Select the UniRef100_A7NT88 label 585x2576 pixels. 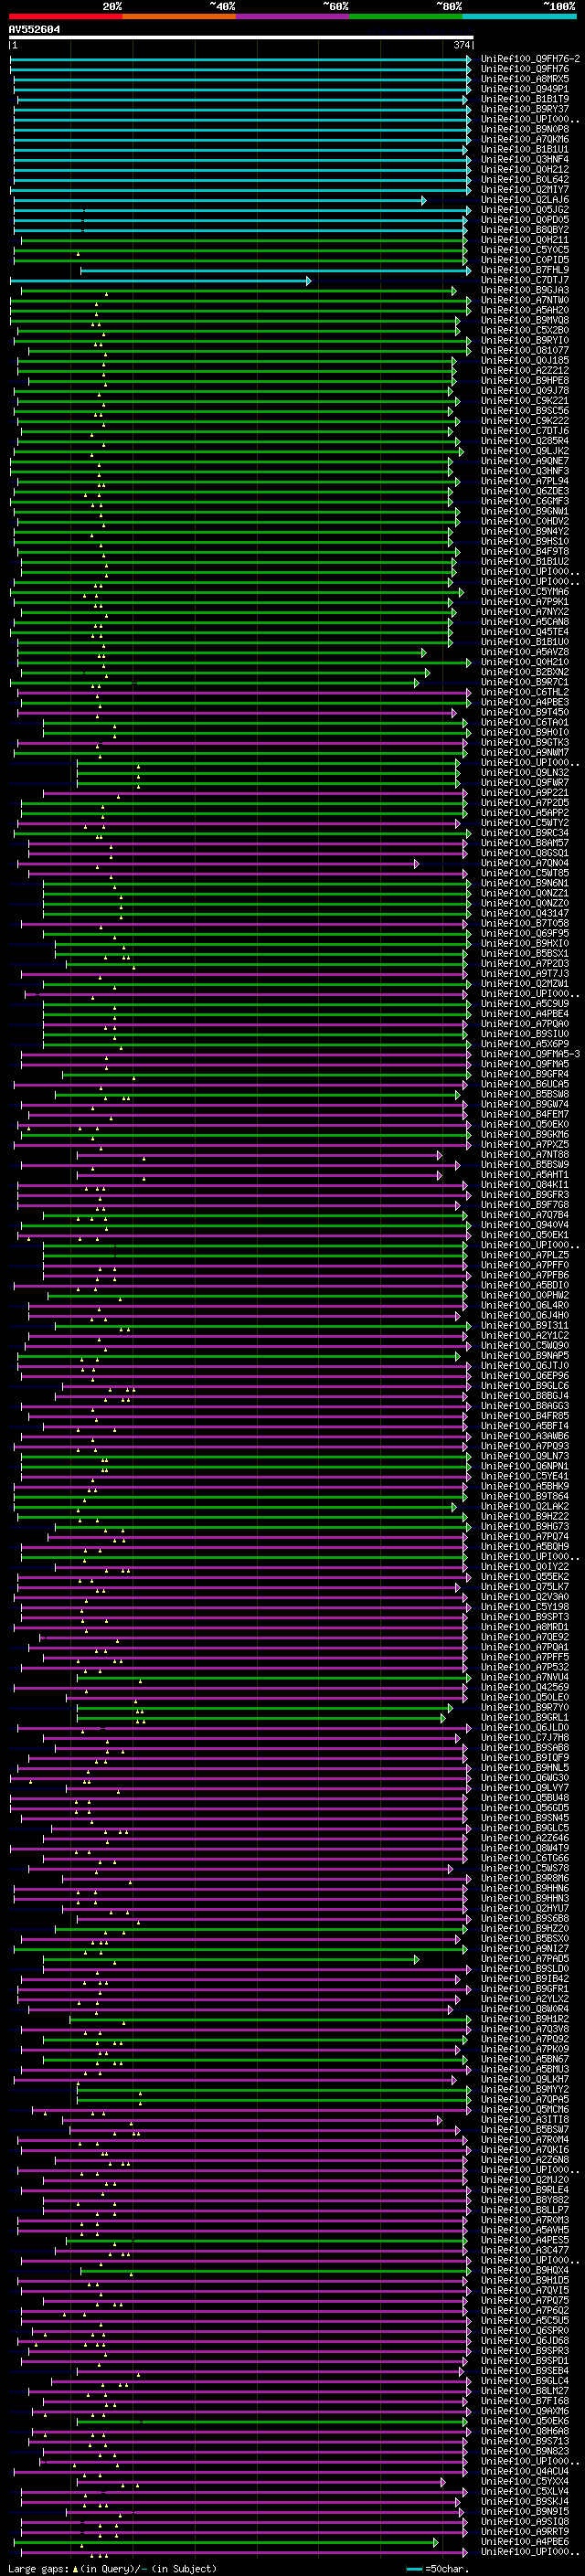pos(525,1155)
